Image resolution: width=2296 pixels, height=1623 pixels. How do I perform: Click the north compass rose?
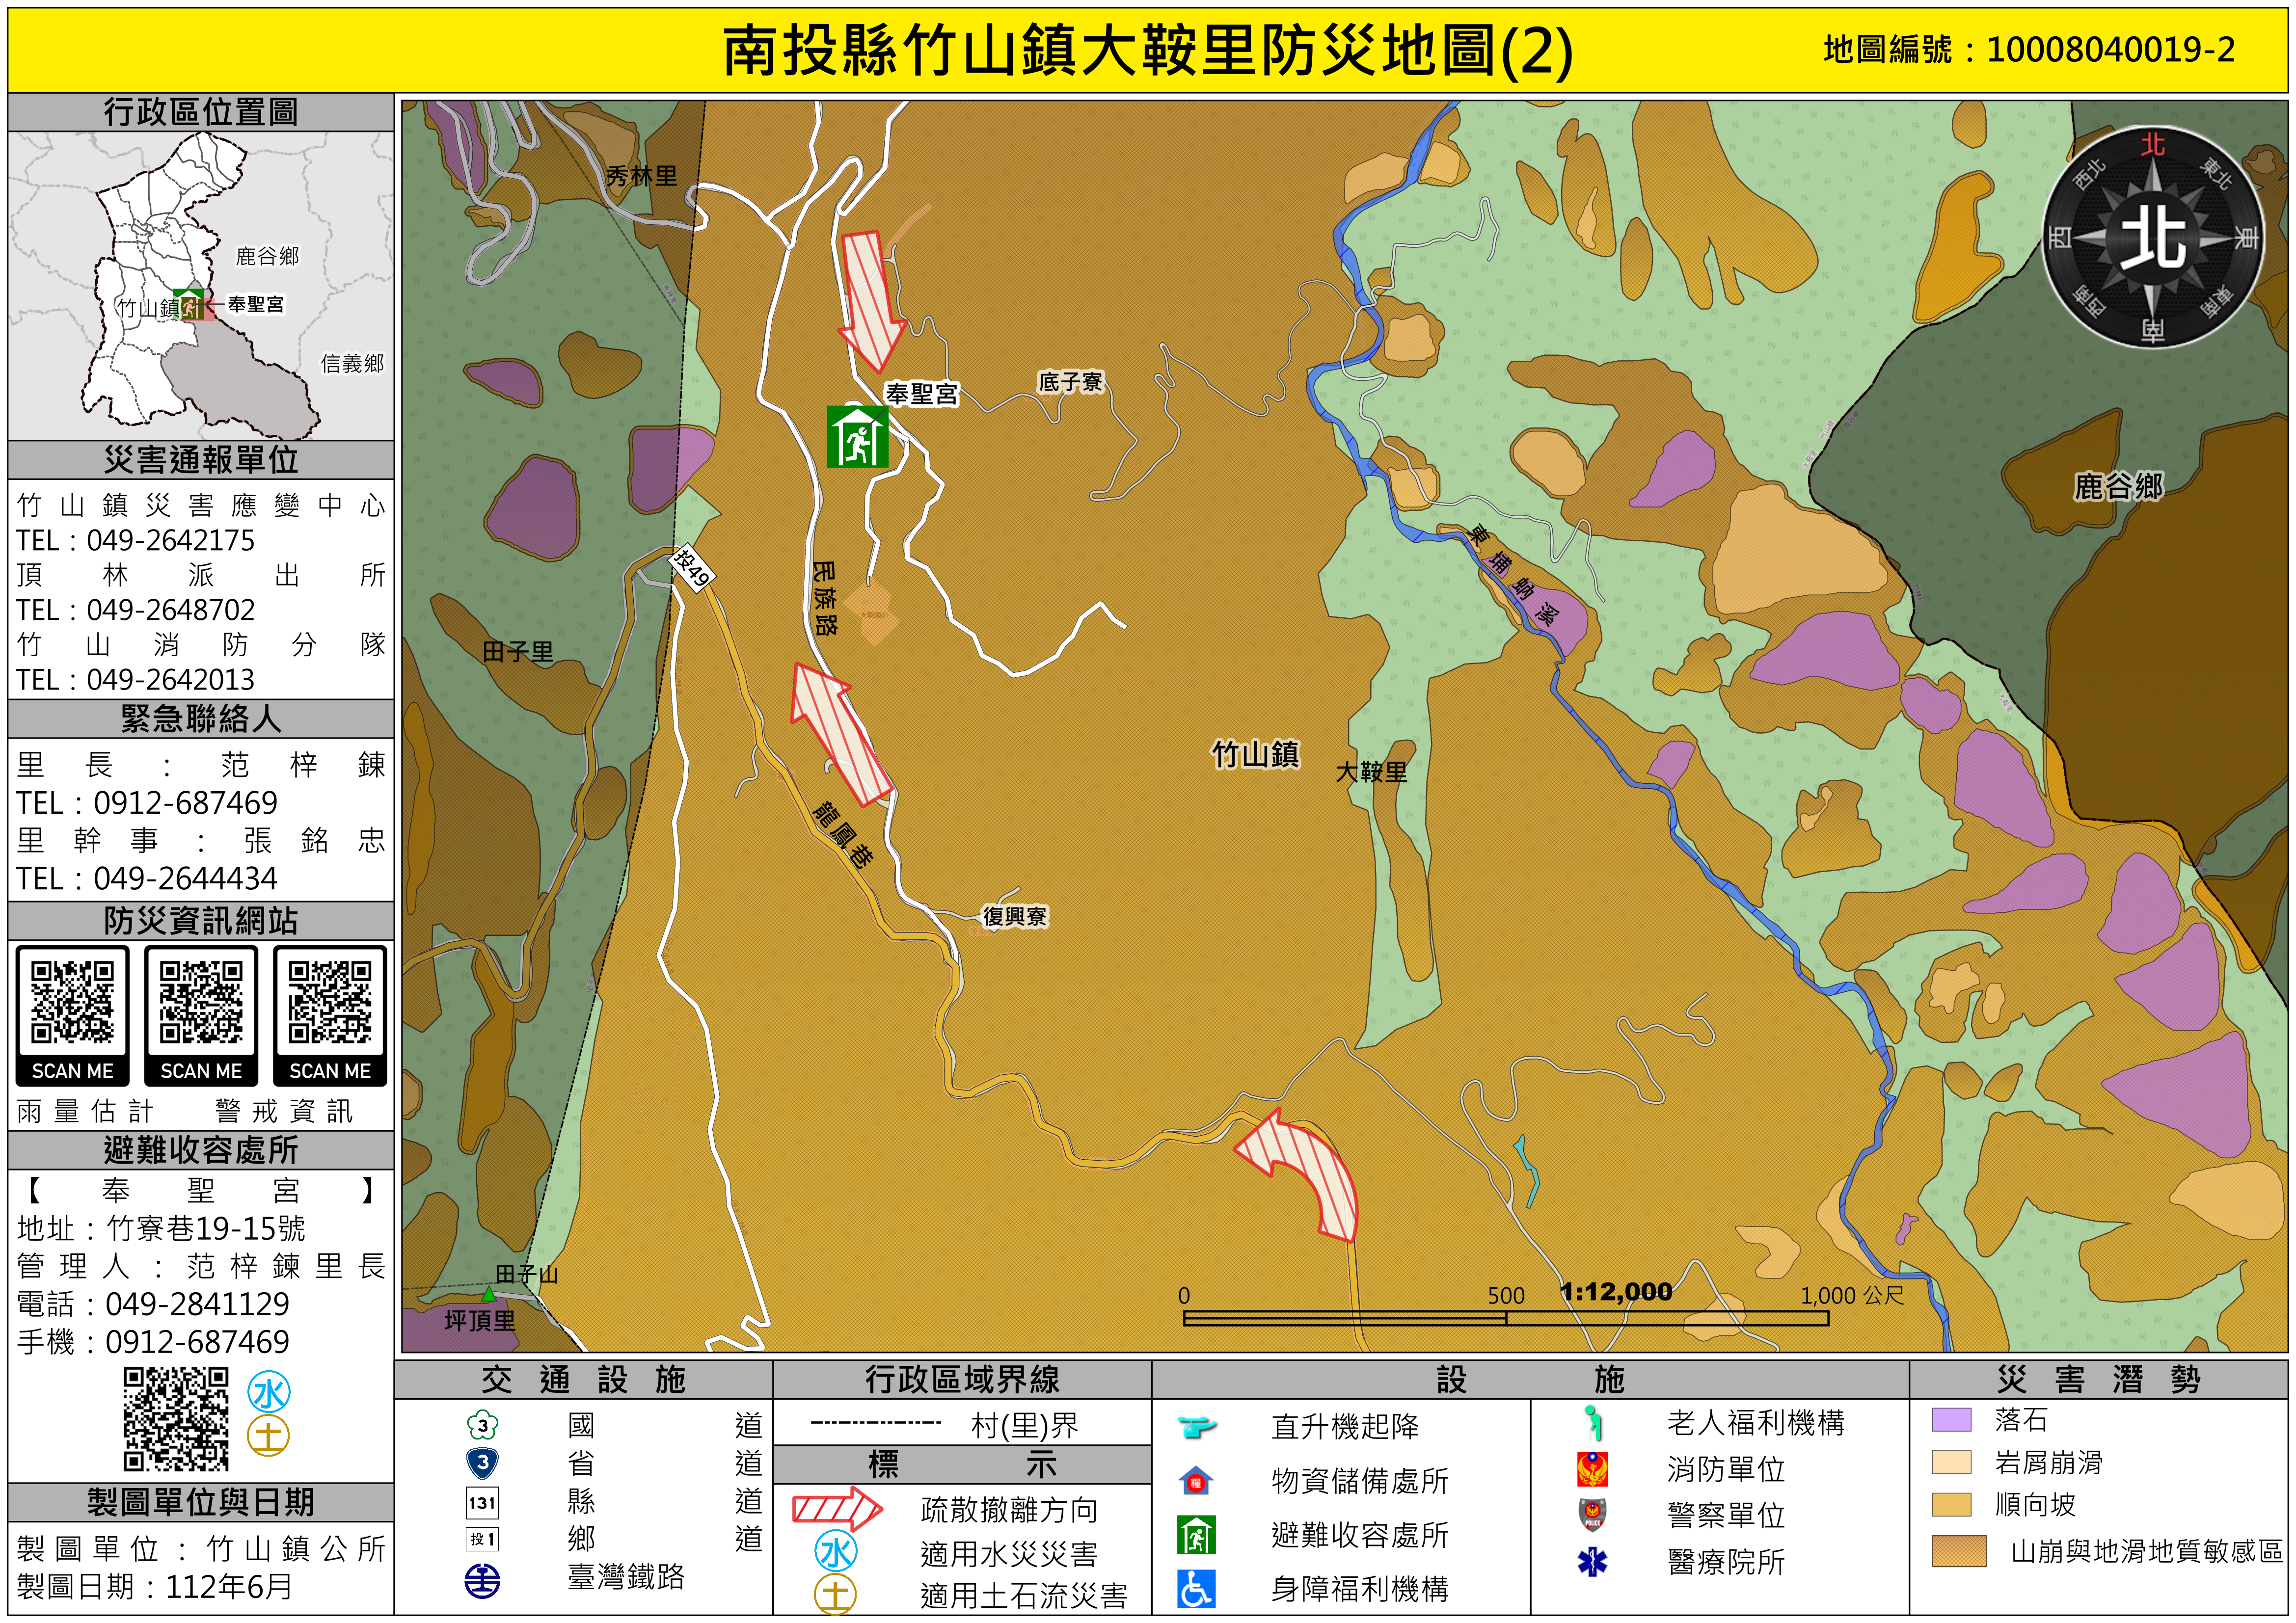pyautogui.click(x=2152, y=237)
